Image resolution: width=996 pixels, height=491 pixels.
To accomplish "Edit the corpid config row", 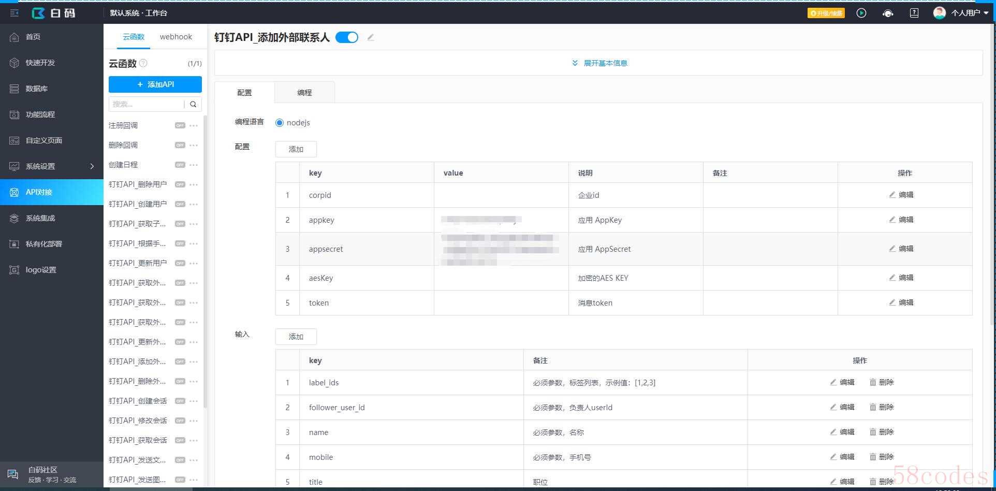I will coord(901,195).
